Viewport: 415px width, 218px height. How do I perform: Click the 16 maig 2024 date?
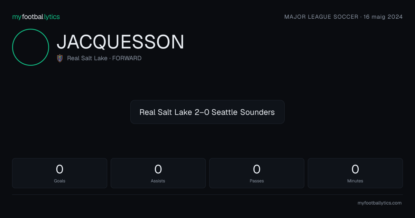click(x=383, y=17)
